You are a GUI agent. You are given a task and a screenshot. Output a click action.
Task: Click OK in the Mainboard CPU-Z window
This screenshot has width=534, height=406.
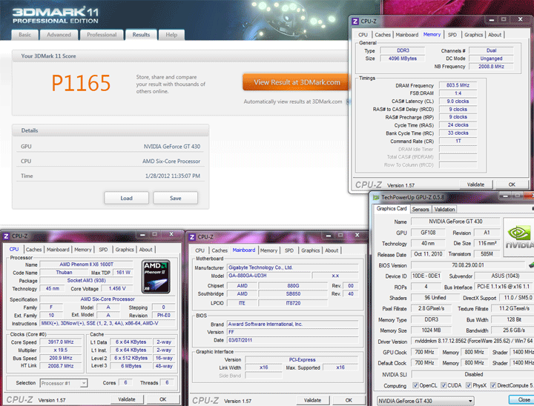pyautogui.click(x=349, y=400)
